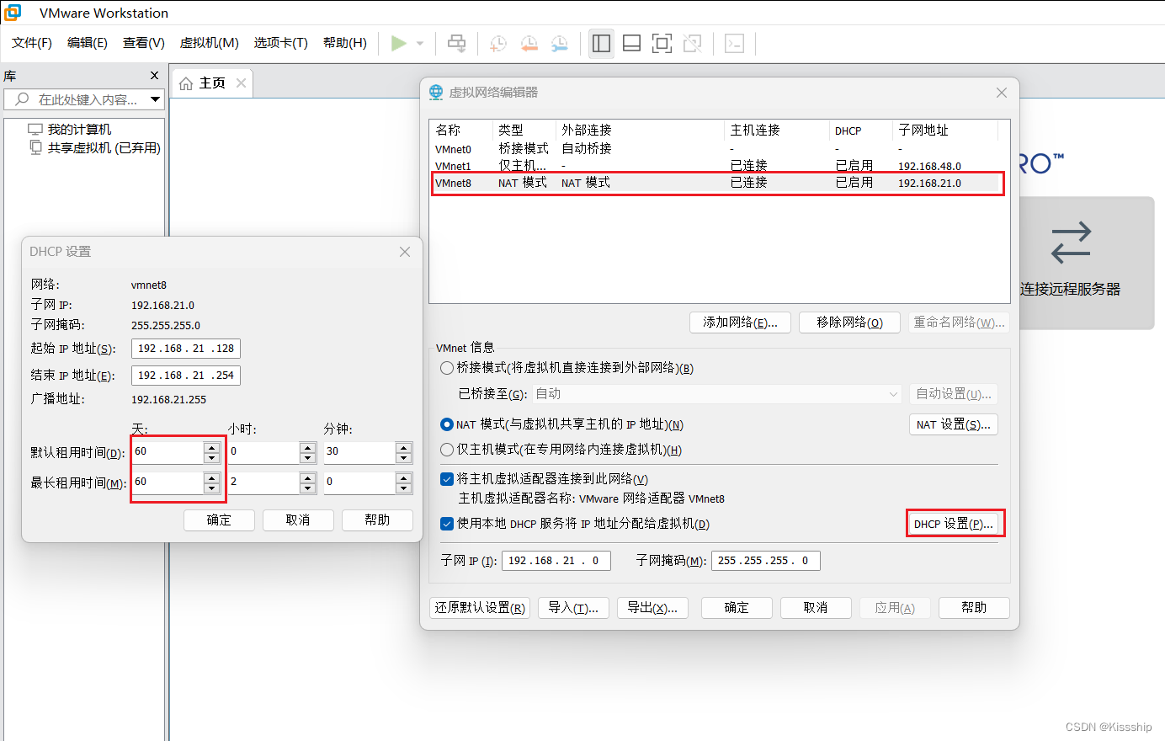Click the Take Snapshot toolbar icon
The height and width of the screenshot is (741, 1165).
pyautogui.click(x=498, y=43)
